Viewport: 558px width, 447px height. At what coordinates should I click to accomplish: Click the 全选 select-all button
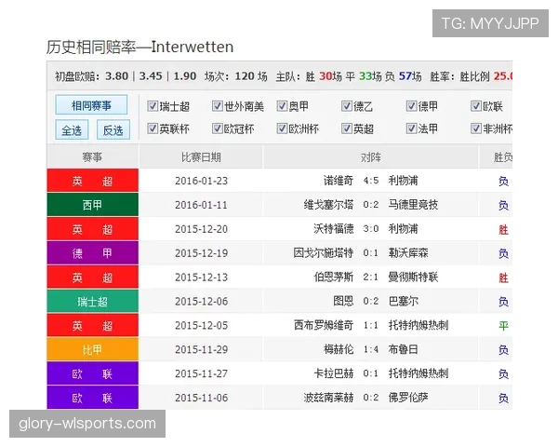tap(72, 129)
